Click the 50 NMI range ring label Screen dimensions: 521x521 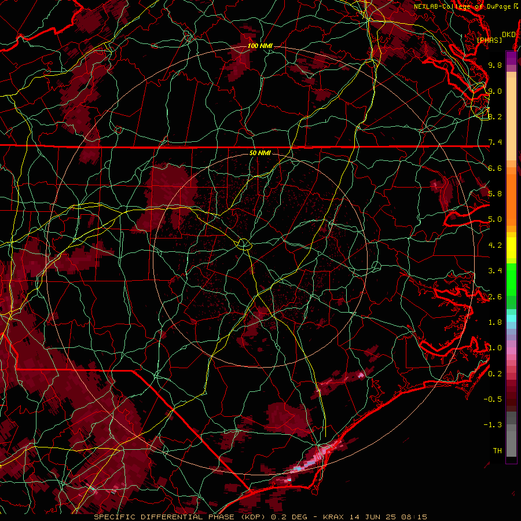coord(260,153)
